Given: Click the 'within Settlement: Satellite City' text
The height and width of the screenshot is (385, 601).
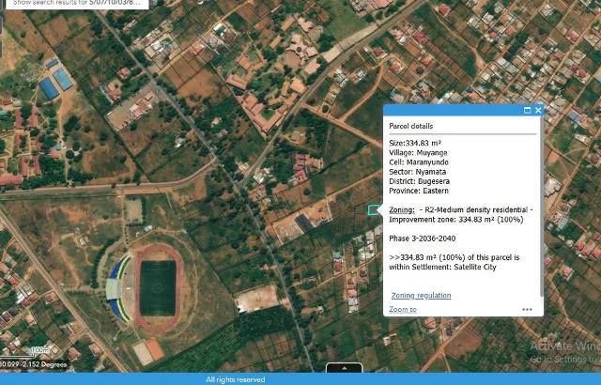Looking at the screenshot, I should pyautogui.click(x=442, y=267).
